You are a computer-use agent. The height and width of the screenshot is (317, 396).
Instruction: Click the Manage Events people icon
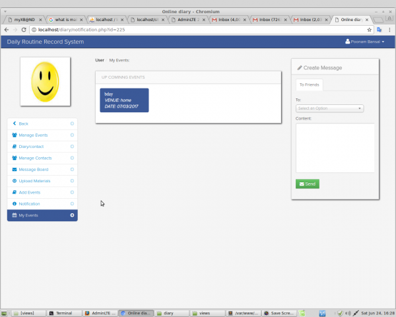[15, 135]
